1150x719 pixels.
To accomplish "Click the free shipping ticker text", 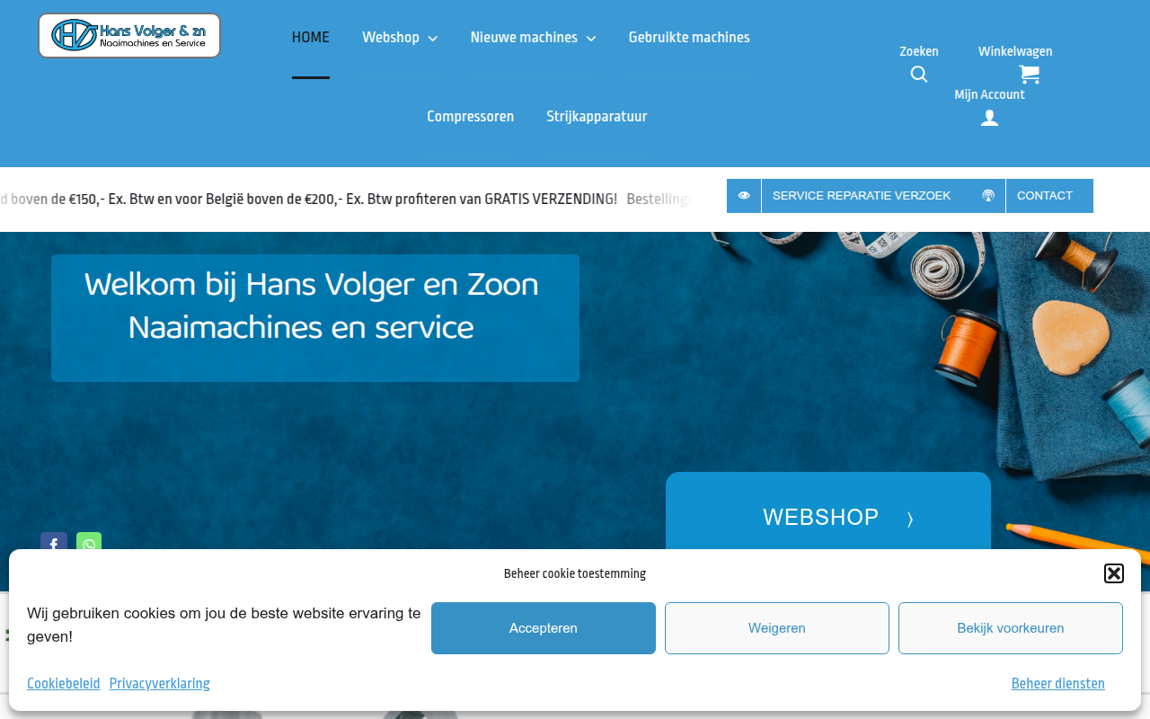I will 346,200.
